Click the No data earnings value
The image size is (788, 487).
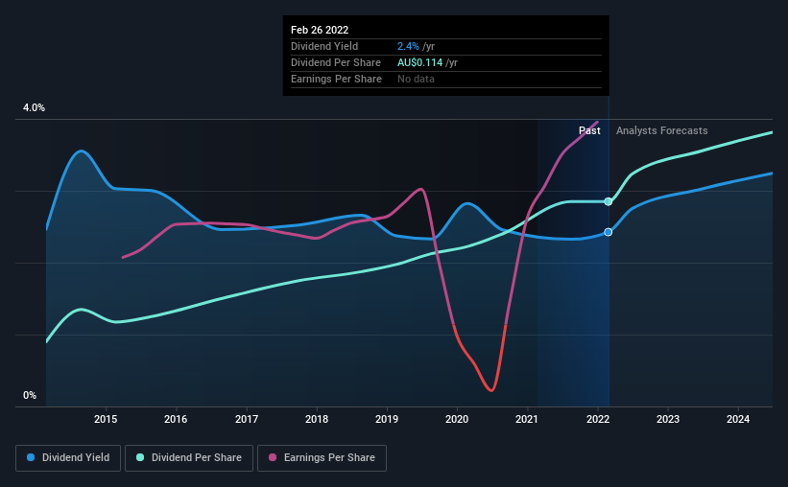(x=417, y=79)
